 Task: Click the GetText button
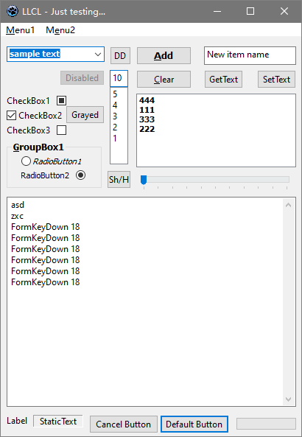[223, 79]
